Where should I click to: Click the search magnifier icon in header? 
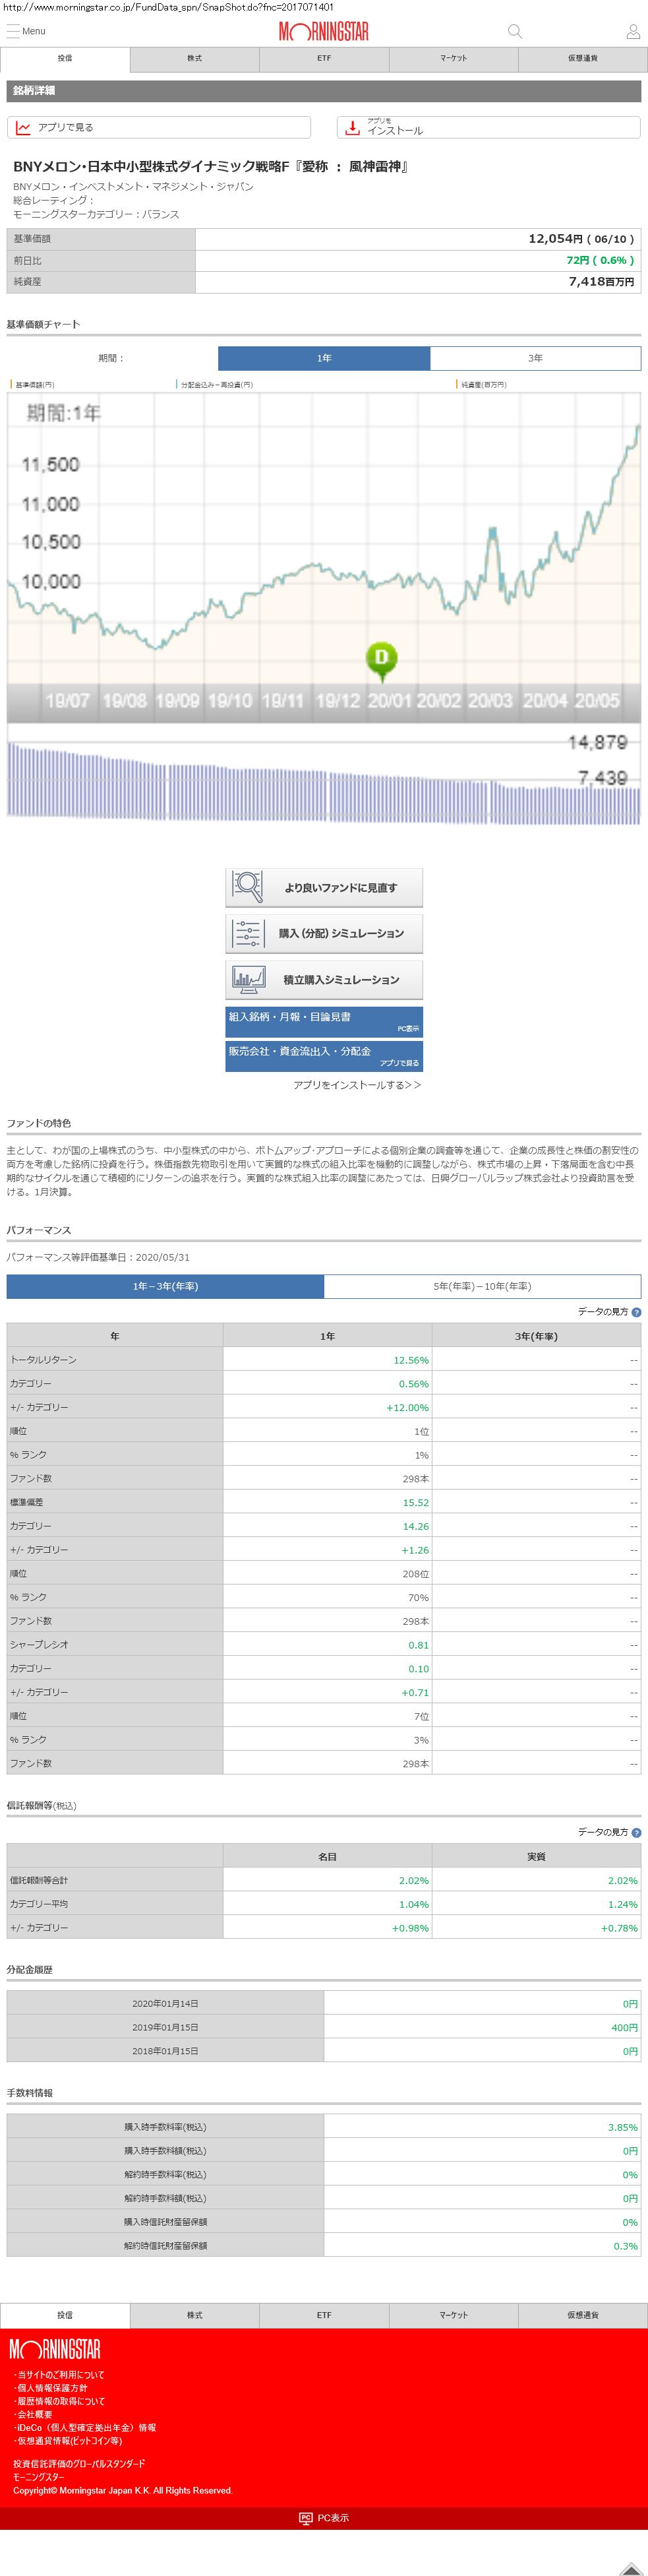pos(515,32)
